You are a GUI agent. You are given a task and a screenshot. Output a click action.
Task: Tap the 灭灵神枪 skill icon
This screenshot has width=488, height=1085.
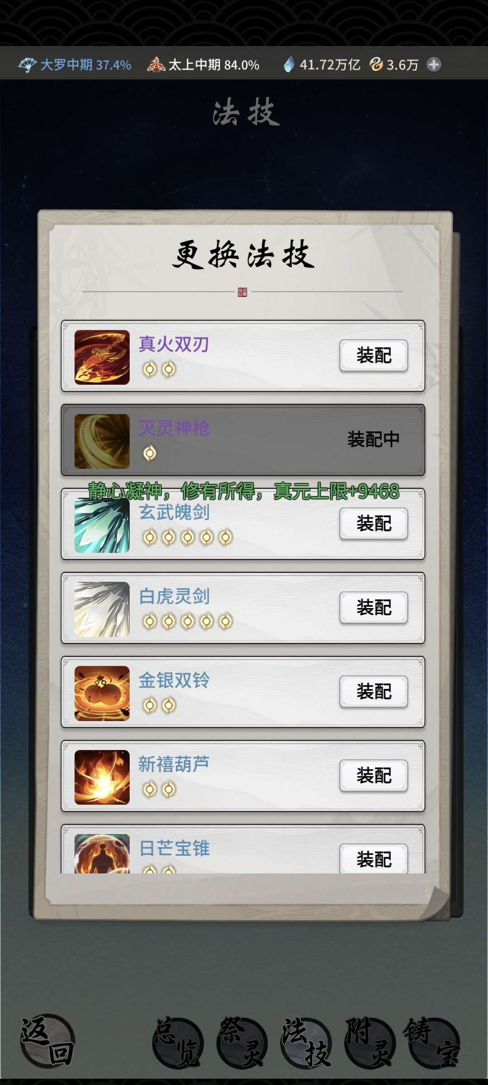102,441
